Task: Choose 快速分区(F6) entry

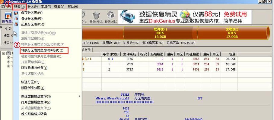Action: point(30,82)
